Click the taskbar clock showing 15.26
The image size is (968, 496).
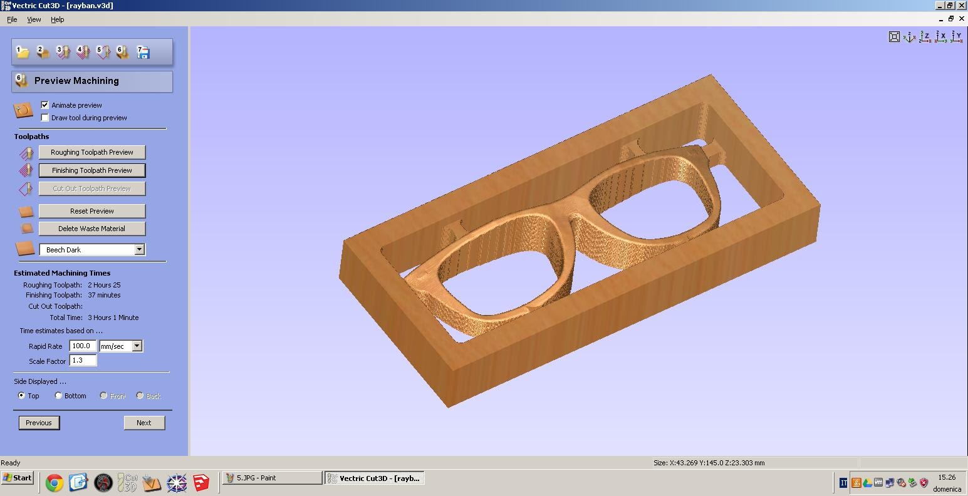tap(947, 477)
